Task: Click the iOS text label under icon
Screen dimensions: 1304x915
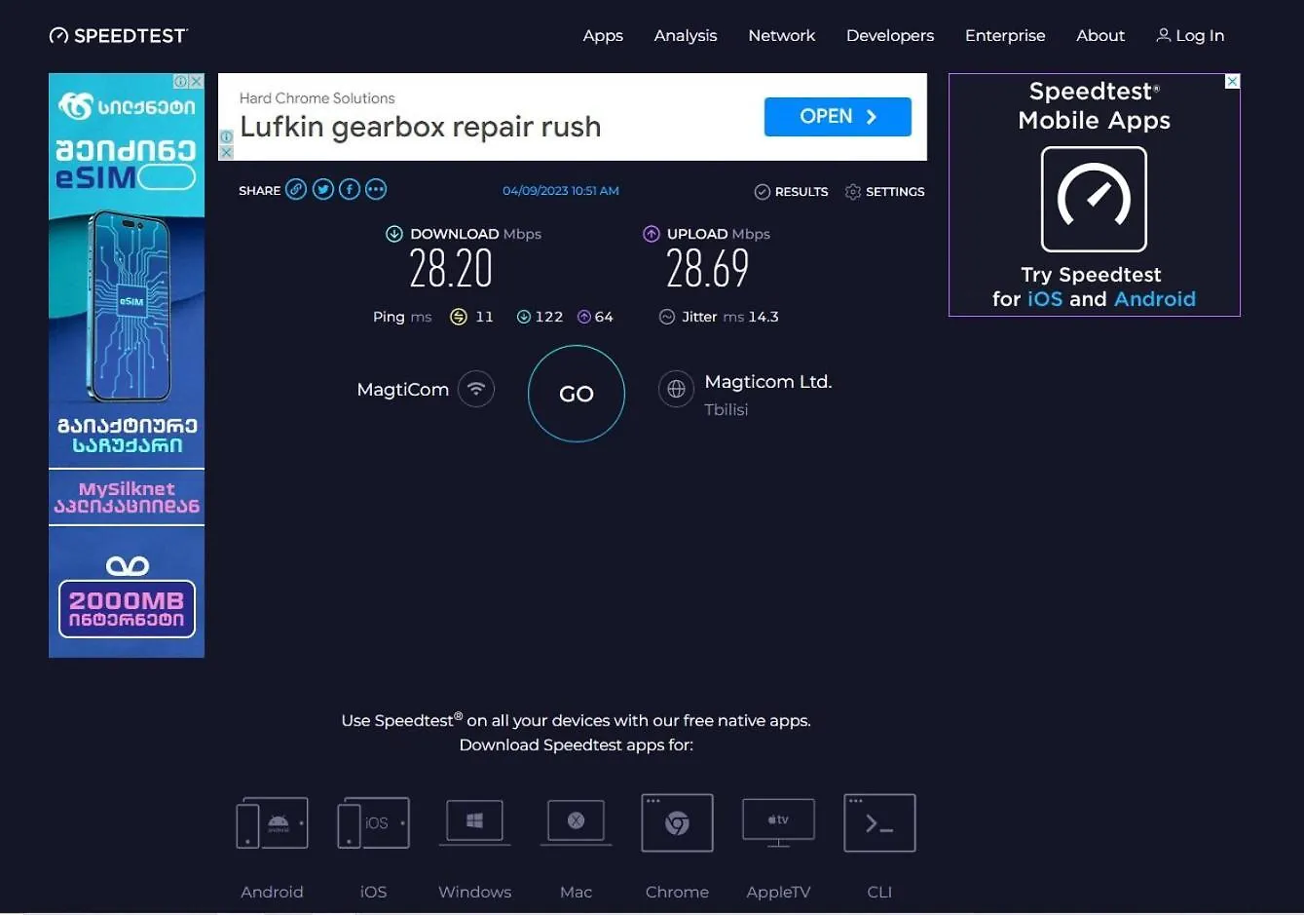Action: (x=373, y=892)
